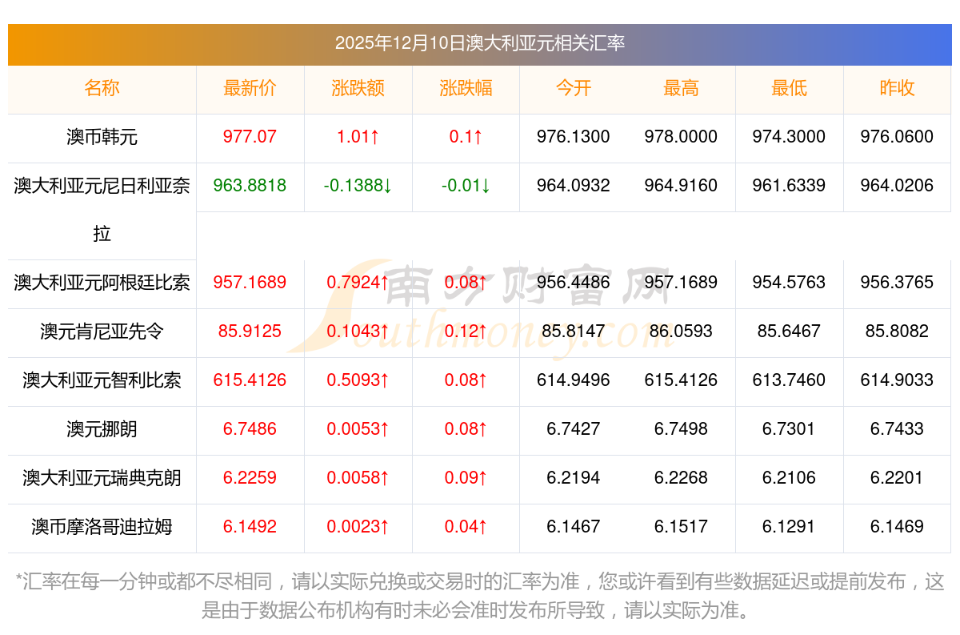This screenshot has width=960, height=635.
Task: Click the latest price 6.1492
Action: [x=250, y=527]
